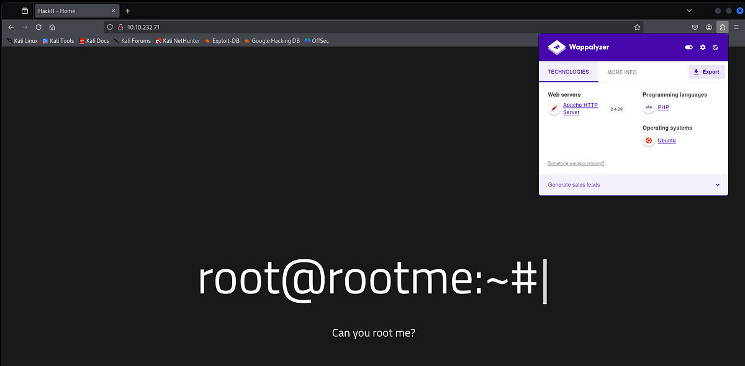Click 'Can you root me?' text
This screenshot has width=745, height=366.
point(373,333)
